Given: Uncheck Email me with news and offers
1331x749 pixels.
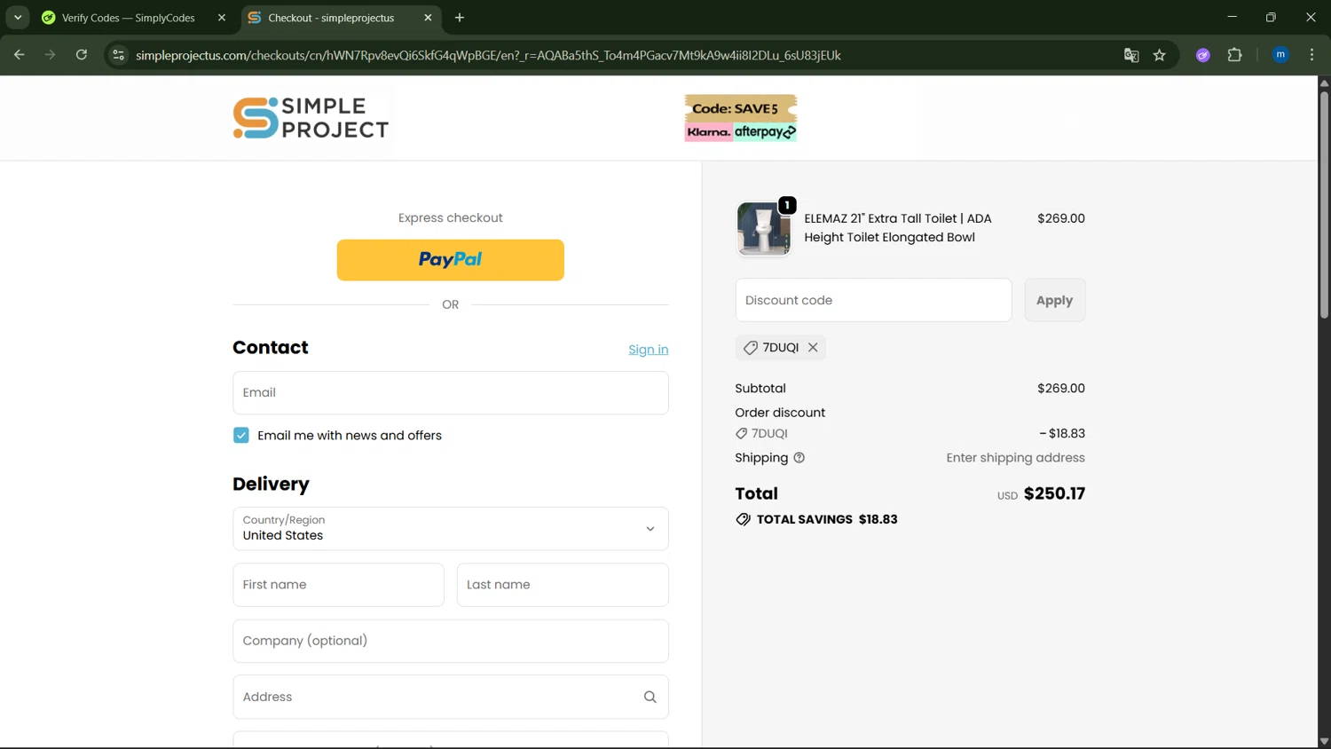Looking at the screenshot, I should click(x=241, y=436).
